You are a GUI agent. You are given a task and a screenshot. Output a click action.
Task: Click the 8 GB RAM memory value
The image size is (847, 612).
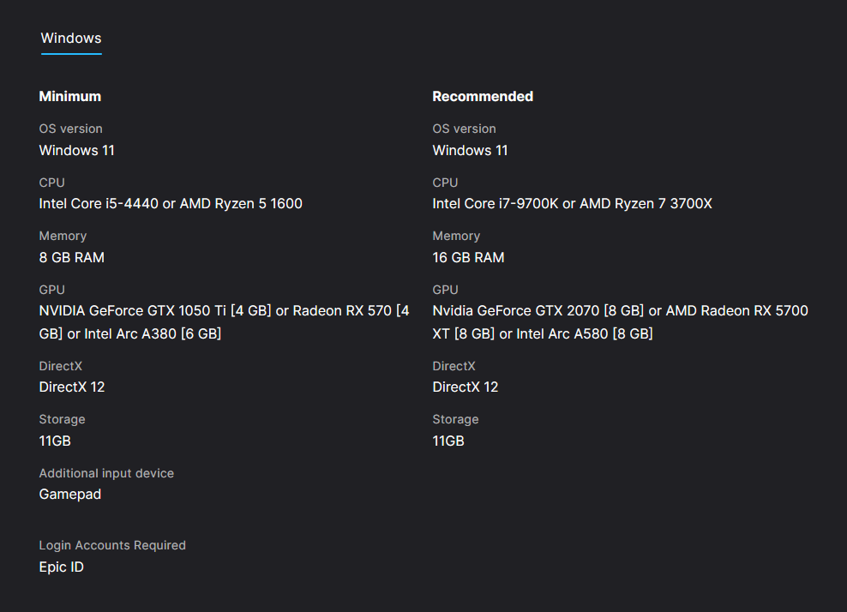tap(72, 257)
